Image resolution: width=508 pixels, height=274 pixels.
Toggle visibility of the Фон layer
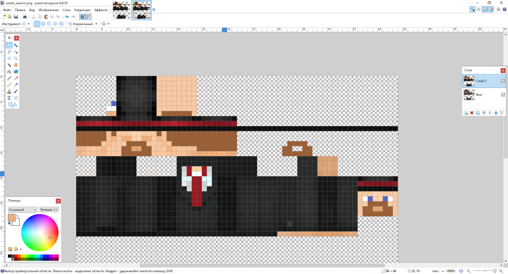point(503,95)
